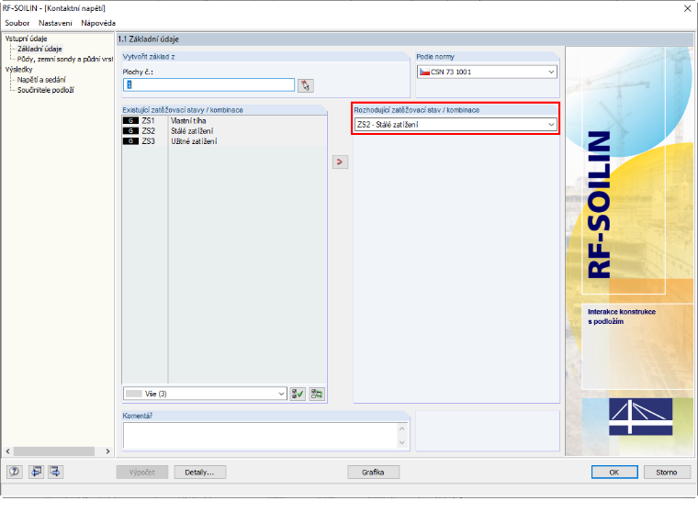The width and height of the screenshot is (698, 523).
Task: Select Součinitele podloží in the tree
Action: click(45, 90)
